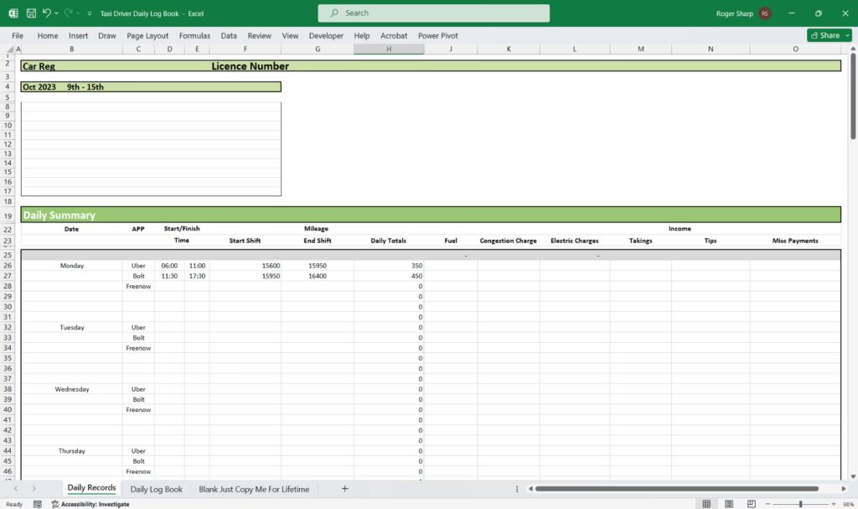Open the Power Pivot ribbon tab
The width and height of the screenshot is (858, 509).
(x=437, y=36)
